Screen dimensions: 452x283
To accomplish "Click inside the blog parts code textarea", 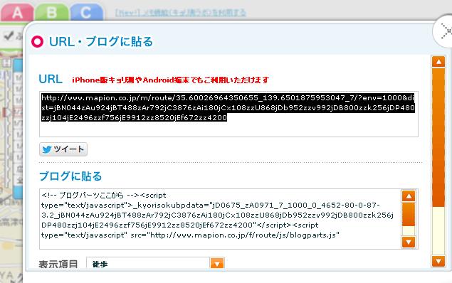I will click(x=221, y=219).
